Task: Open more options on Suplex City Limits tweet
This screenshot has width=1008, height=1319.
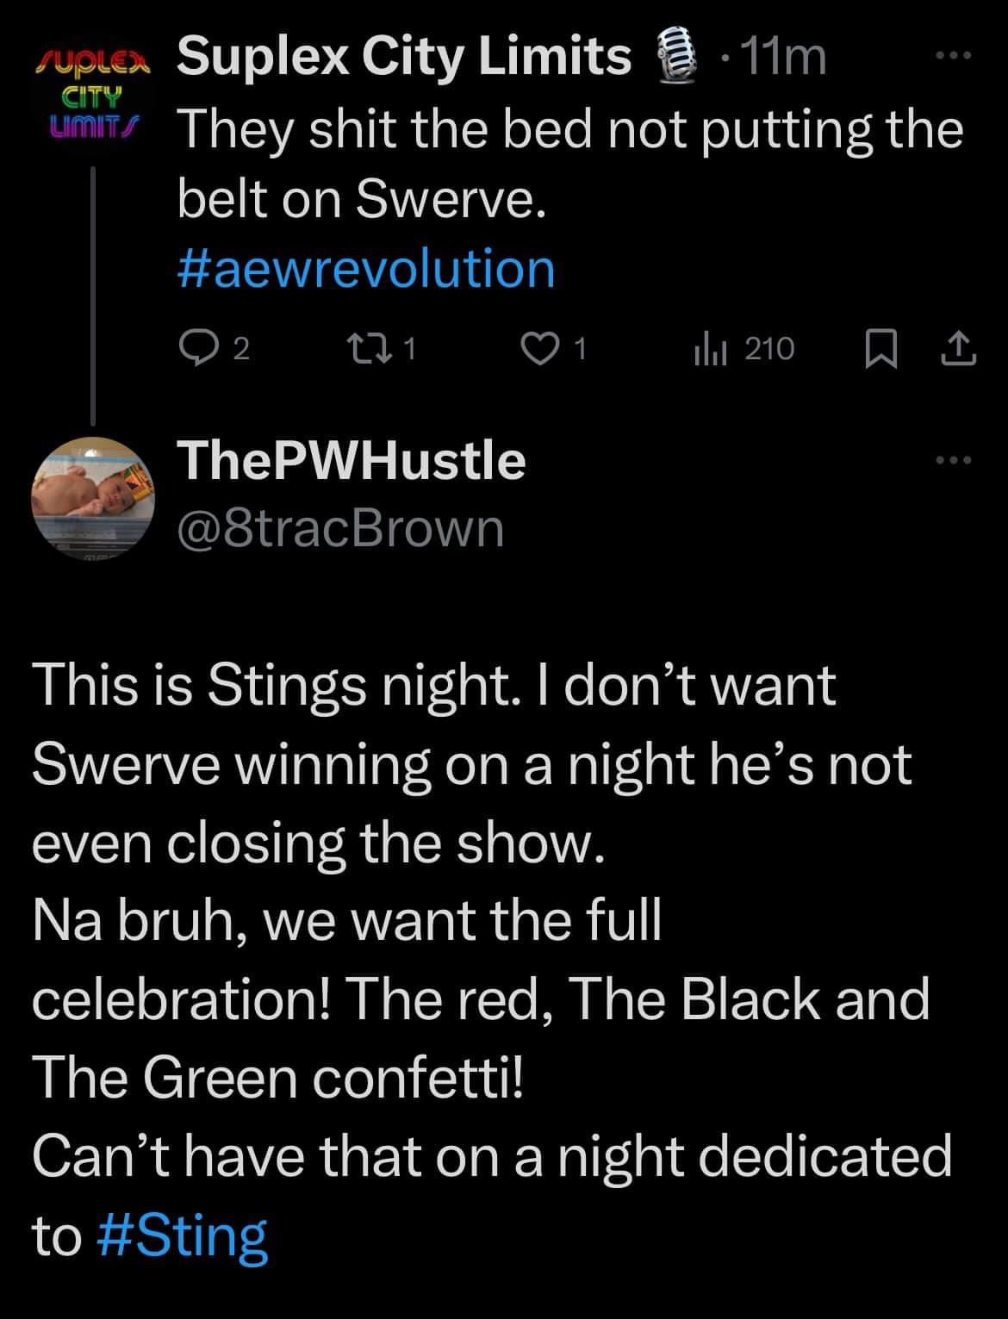Action: click(x=954, y=57)
